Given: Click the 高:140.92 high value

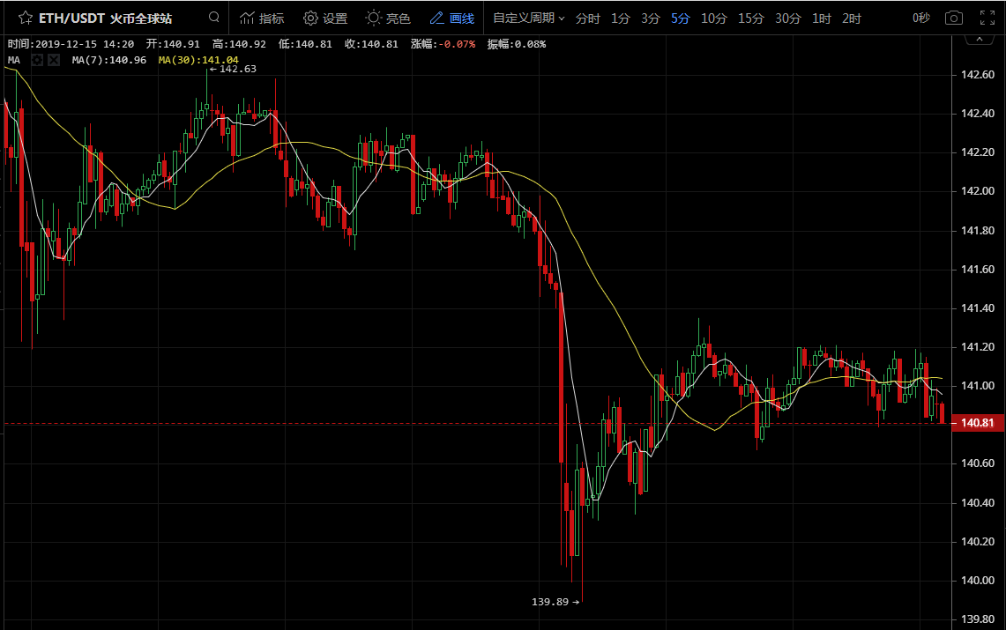Looking at the screenshot, I should click(x=239, y=44).
